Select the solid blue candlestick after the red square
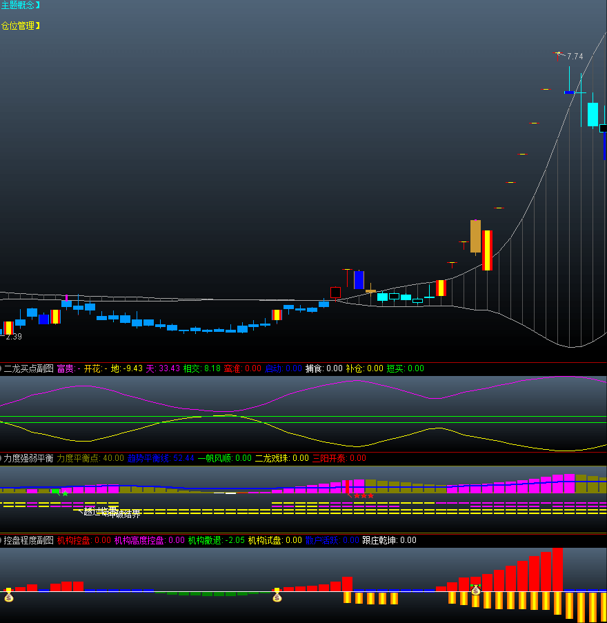Image resolution: width=607 pixels, height=623 pixels. point(359,280)
